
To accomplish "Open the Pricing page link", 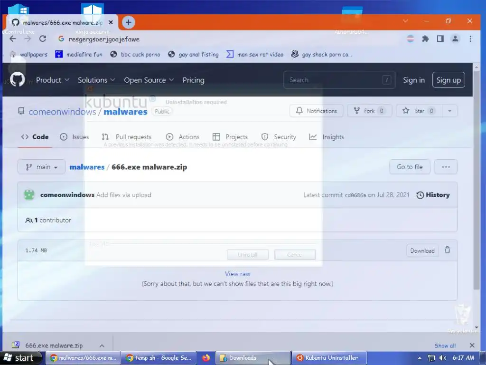I will (194, 80).
